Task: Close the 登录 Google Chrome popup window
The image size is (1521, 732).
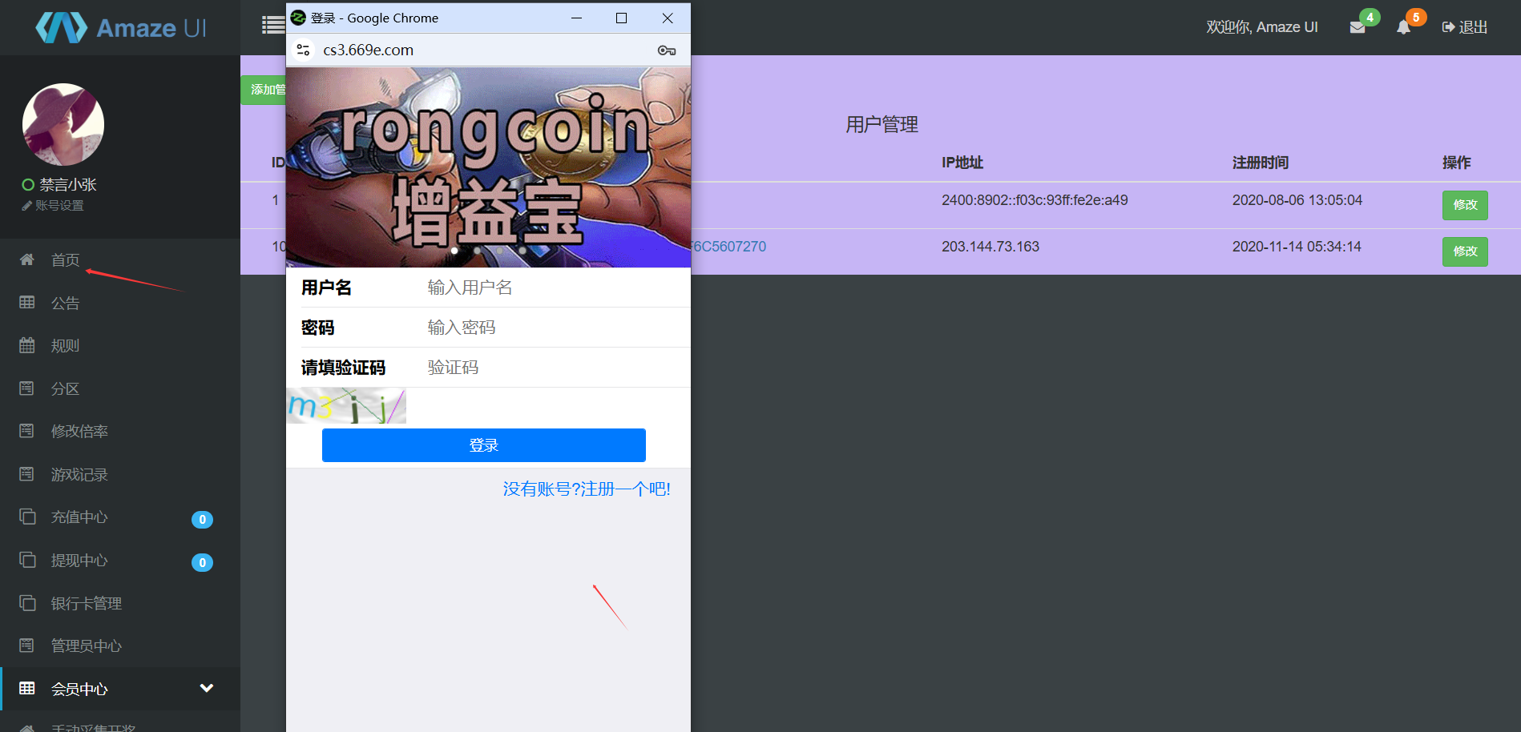Action: tap(668, 18)
